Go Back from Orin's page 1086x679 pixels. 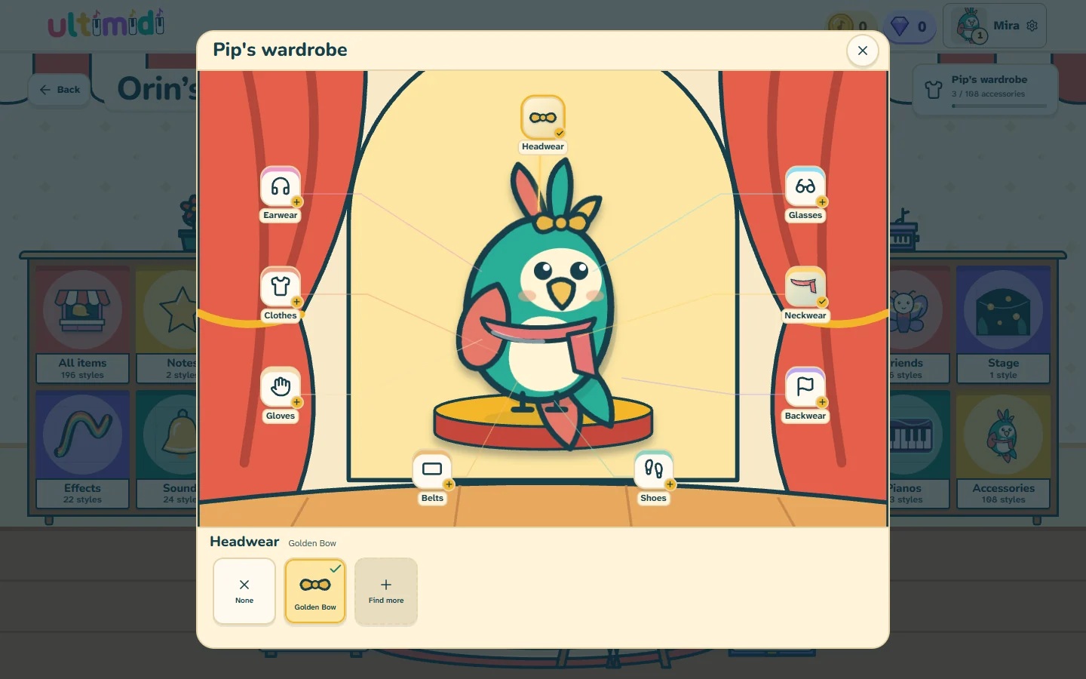tap(60, 89)
